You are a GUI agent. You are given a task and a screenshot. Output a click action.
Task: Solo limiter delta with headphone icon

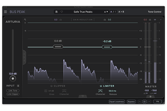pos(105,20)
